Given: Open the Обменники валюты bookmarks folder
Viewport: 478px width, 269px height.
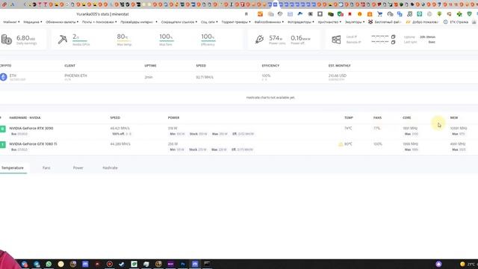Looking at the screenshot, I should click(62, 22).
